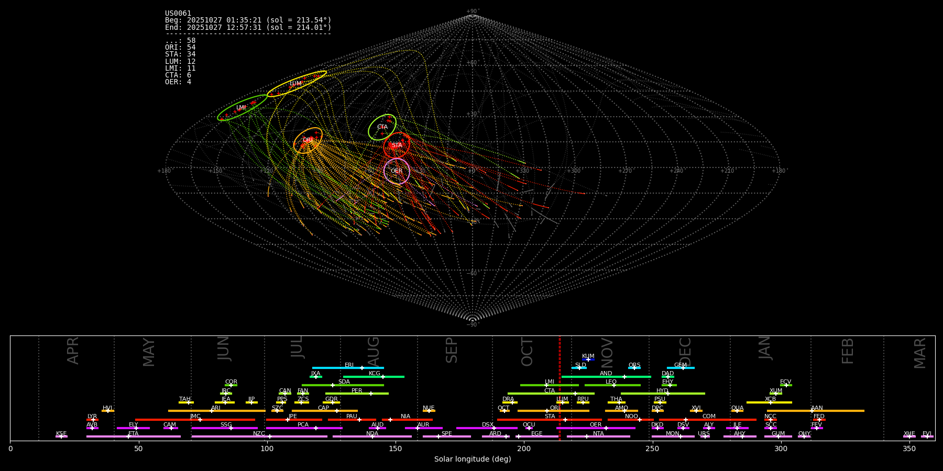Click the ERI shower bar label
The width and height of the screenshot is (943, 471).
click(x=349, y=365)
